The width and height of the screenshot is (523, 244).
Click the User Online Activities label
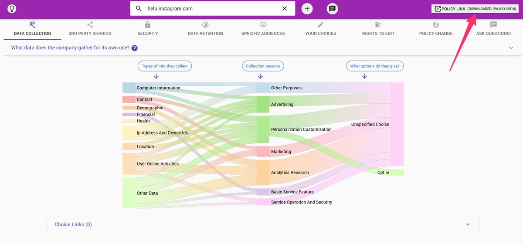[158, 164]
